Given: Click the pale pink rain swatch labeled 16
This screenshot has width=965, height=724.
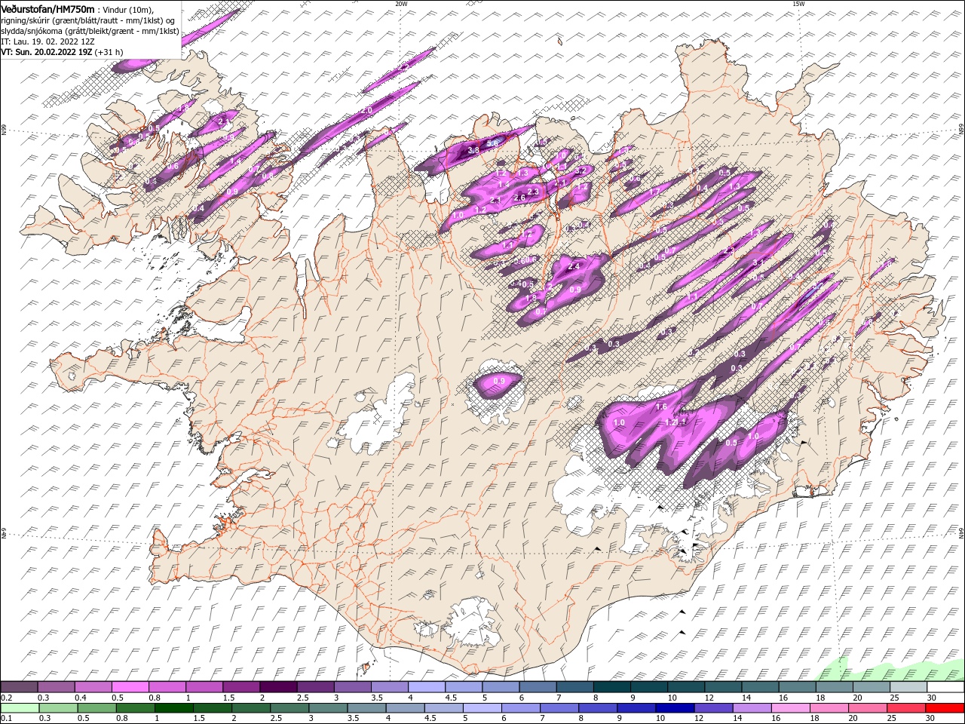Looking at the screenshot, I should 789,708.
